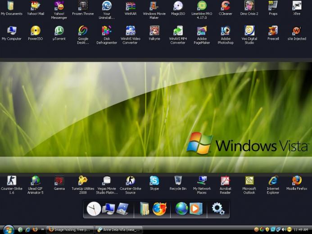Click the 11:49 AM system clock
Screen dimensions: 312x234
coord(301,230)
